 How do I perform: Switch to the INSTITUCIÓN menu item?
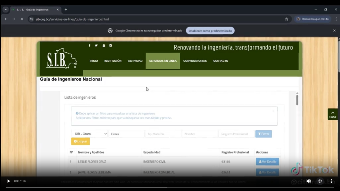point(113,61)
